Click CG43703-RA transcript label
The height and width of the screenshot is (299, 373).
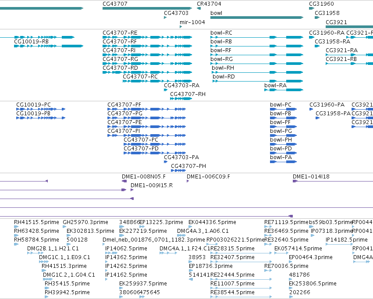point(181,85)
